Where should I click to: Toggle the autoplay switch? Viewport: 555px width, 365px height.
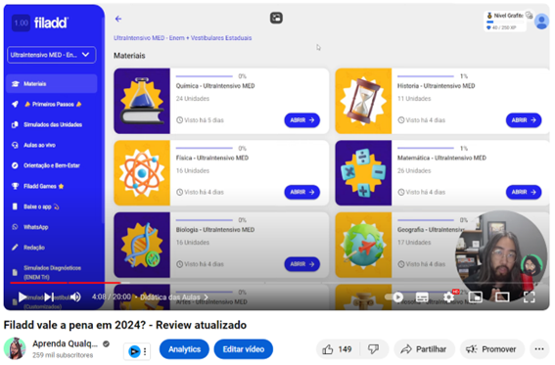pyautogui.click(x=394, y=297)
